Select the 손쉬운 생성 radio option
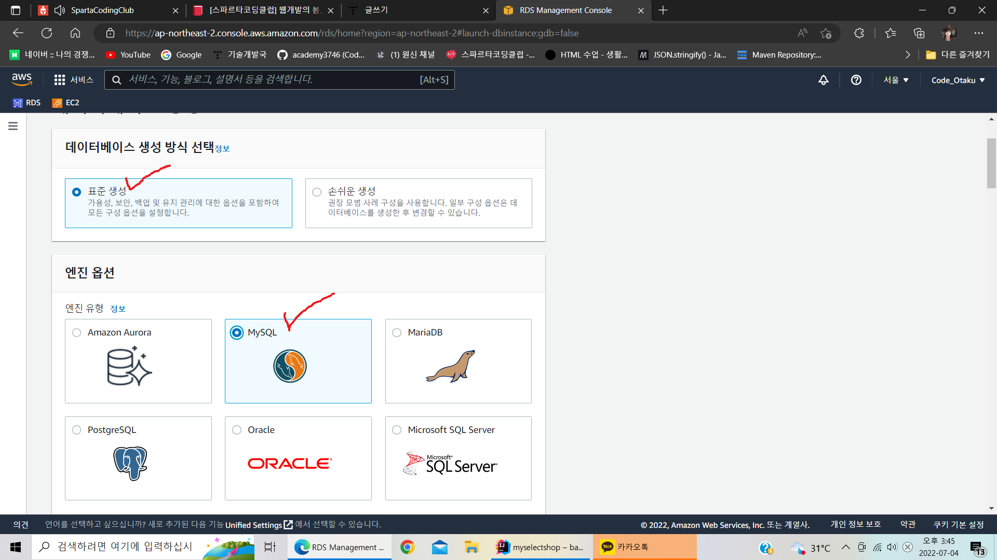Screen dimensions: 997x560 pyautogui.click(x=317, y=192)
